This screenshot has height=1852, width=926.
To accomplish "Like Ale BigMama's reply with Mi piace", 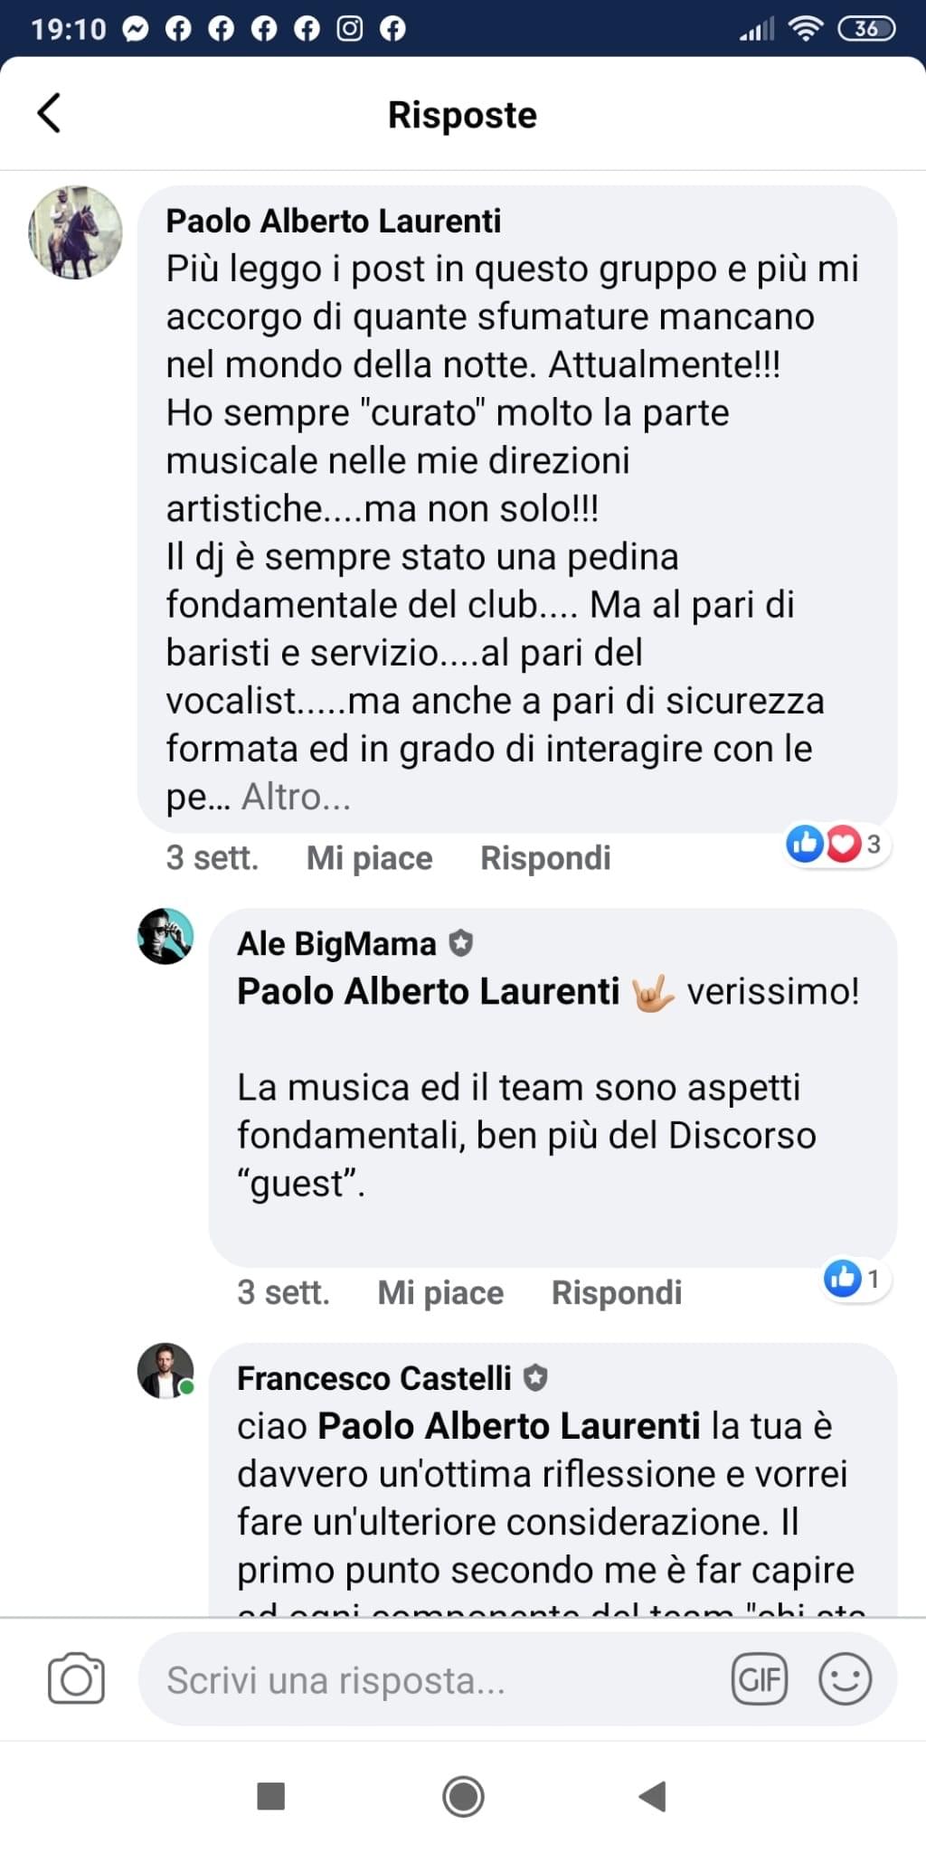I will 440,1292.
